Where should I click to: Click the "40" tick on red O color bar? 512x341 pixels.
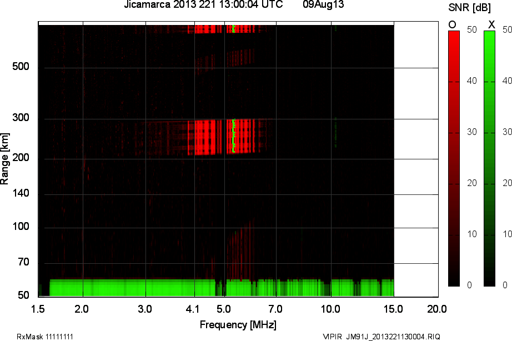click(472, 81)
